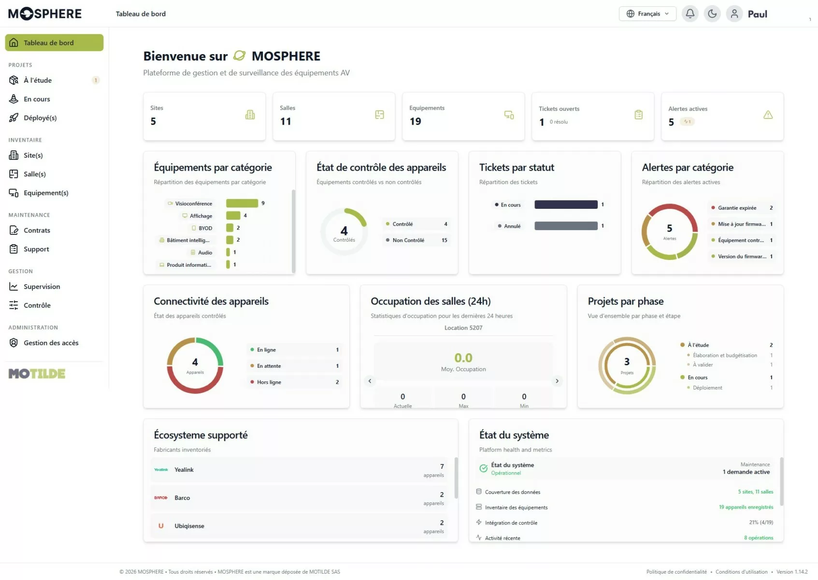Click the Tickets ouverts clipboard icon
Viewport: 818px width, 580px height.
tap(638, 115)
